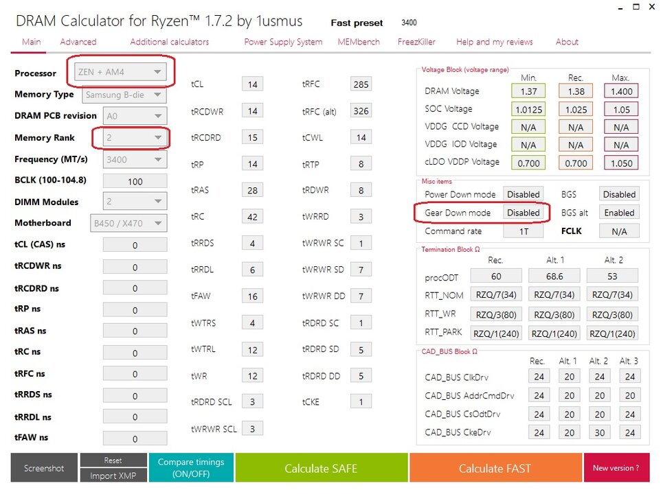Expand the Memory Rank dropdown

click(135, 138)
